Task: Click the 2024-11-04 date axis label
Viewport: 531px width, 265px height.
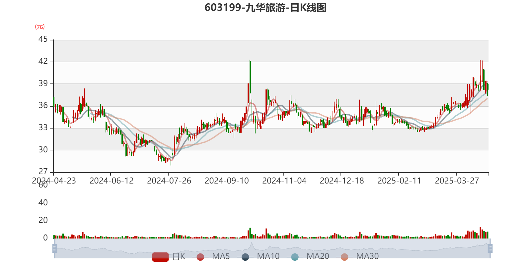Action: click(284, 181)
